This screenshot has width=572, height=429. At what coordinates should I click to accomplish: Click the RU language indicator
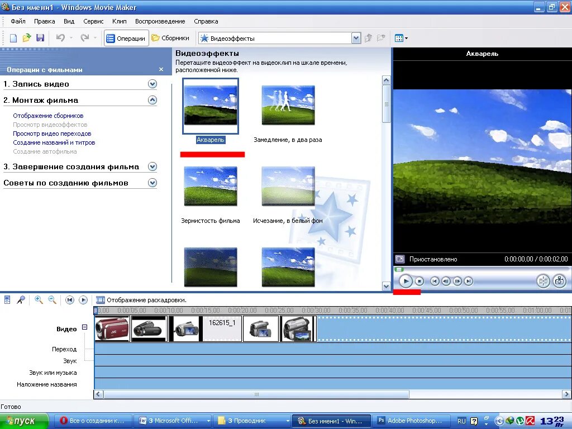[x=461, y=421]
